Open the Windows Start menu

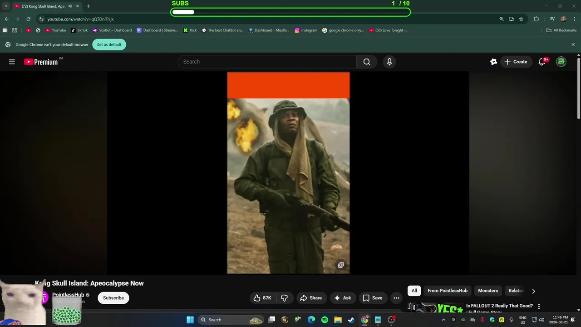[190, 320]
